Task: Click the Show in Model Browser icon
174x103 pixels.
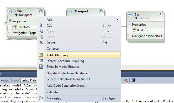Action: pos(41,66)
